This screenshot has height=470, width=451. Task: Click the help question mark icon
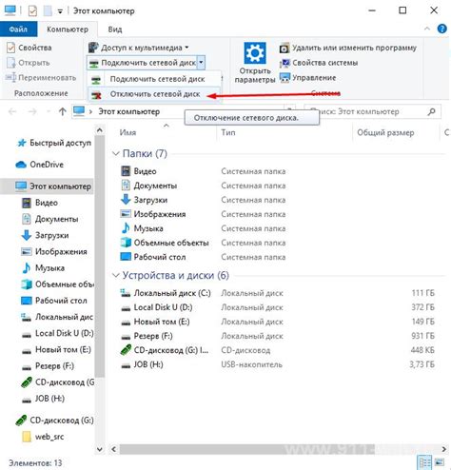[x=441, y=29]
